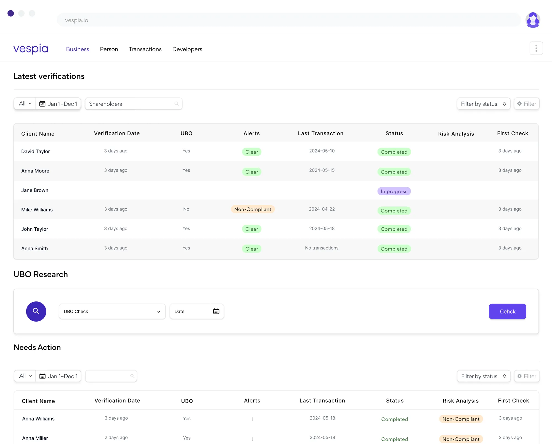The width and height of the screenshot is (552, 444).
Task: Click the magnifier icon in the Needs Action search
Action: pyautogui.click(x=132, y=376)
